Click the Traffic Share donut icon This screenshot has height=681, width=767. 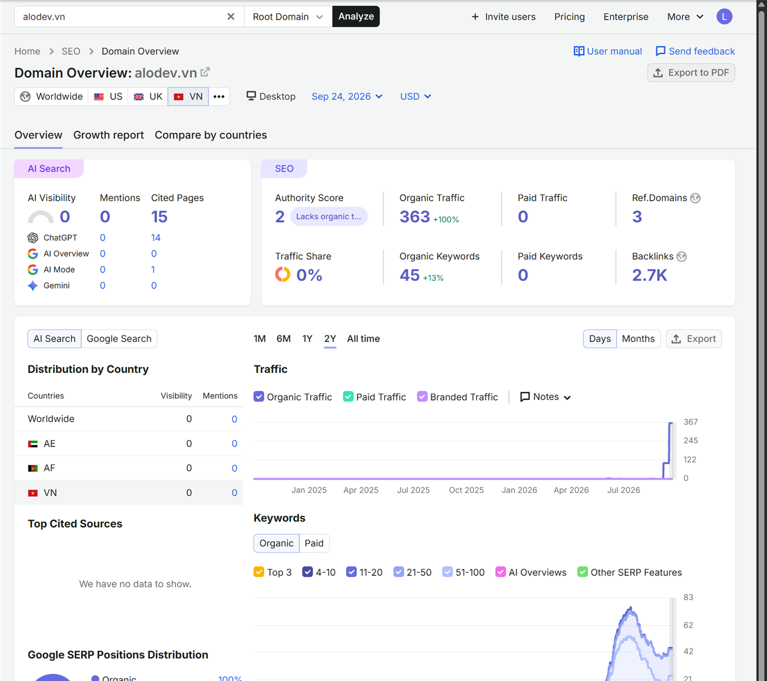coord(283,274)
